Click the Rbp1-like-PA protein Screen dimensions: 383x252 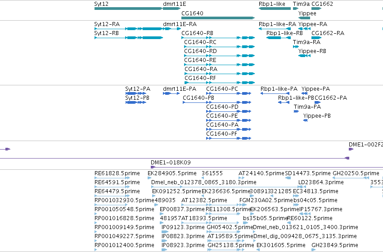[275, 93]
